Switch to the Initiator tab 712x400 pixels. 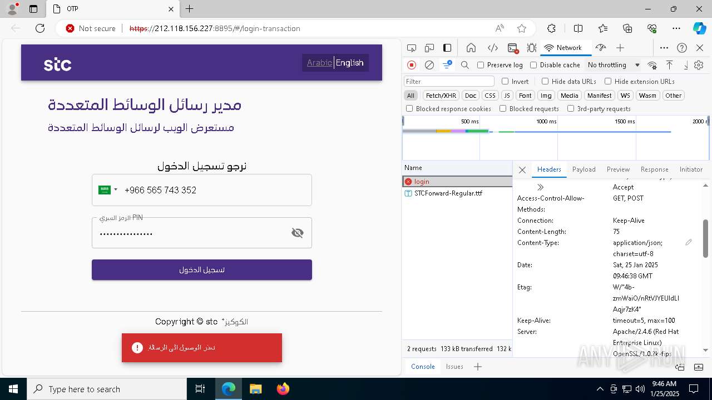(691, 169)
